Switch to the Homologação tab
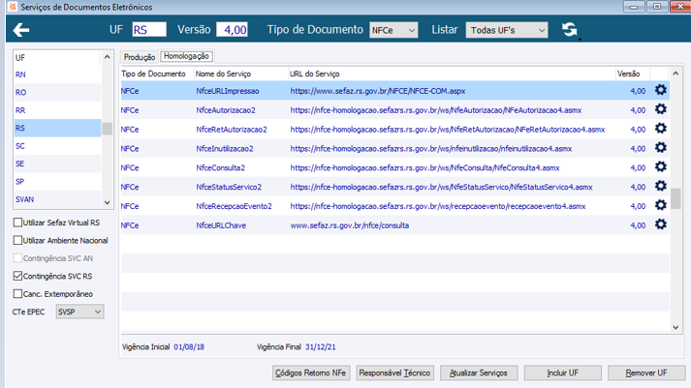This screenshot has width=691, height=388. (186, 56)
